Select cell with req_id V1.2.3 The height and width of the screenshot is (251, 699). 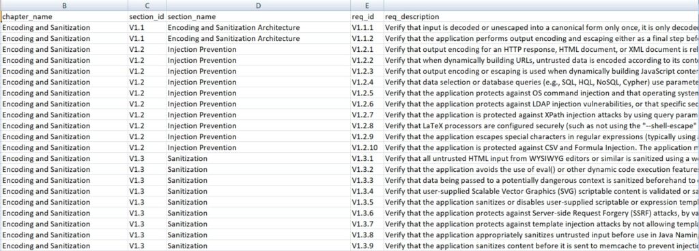tap(367, 71)
